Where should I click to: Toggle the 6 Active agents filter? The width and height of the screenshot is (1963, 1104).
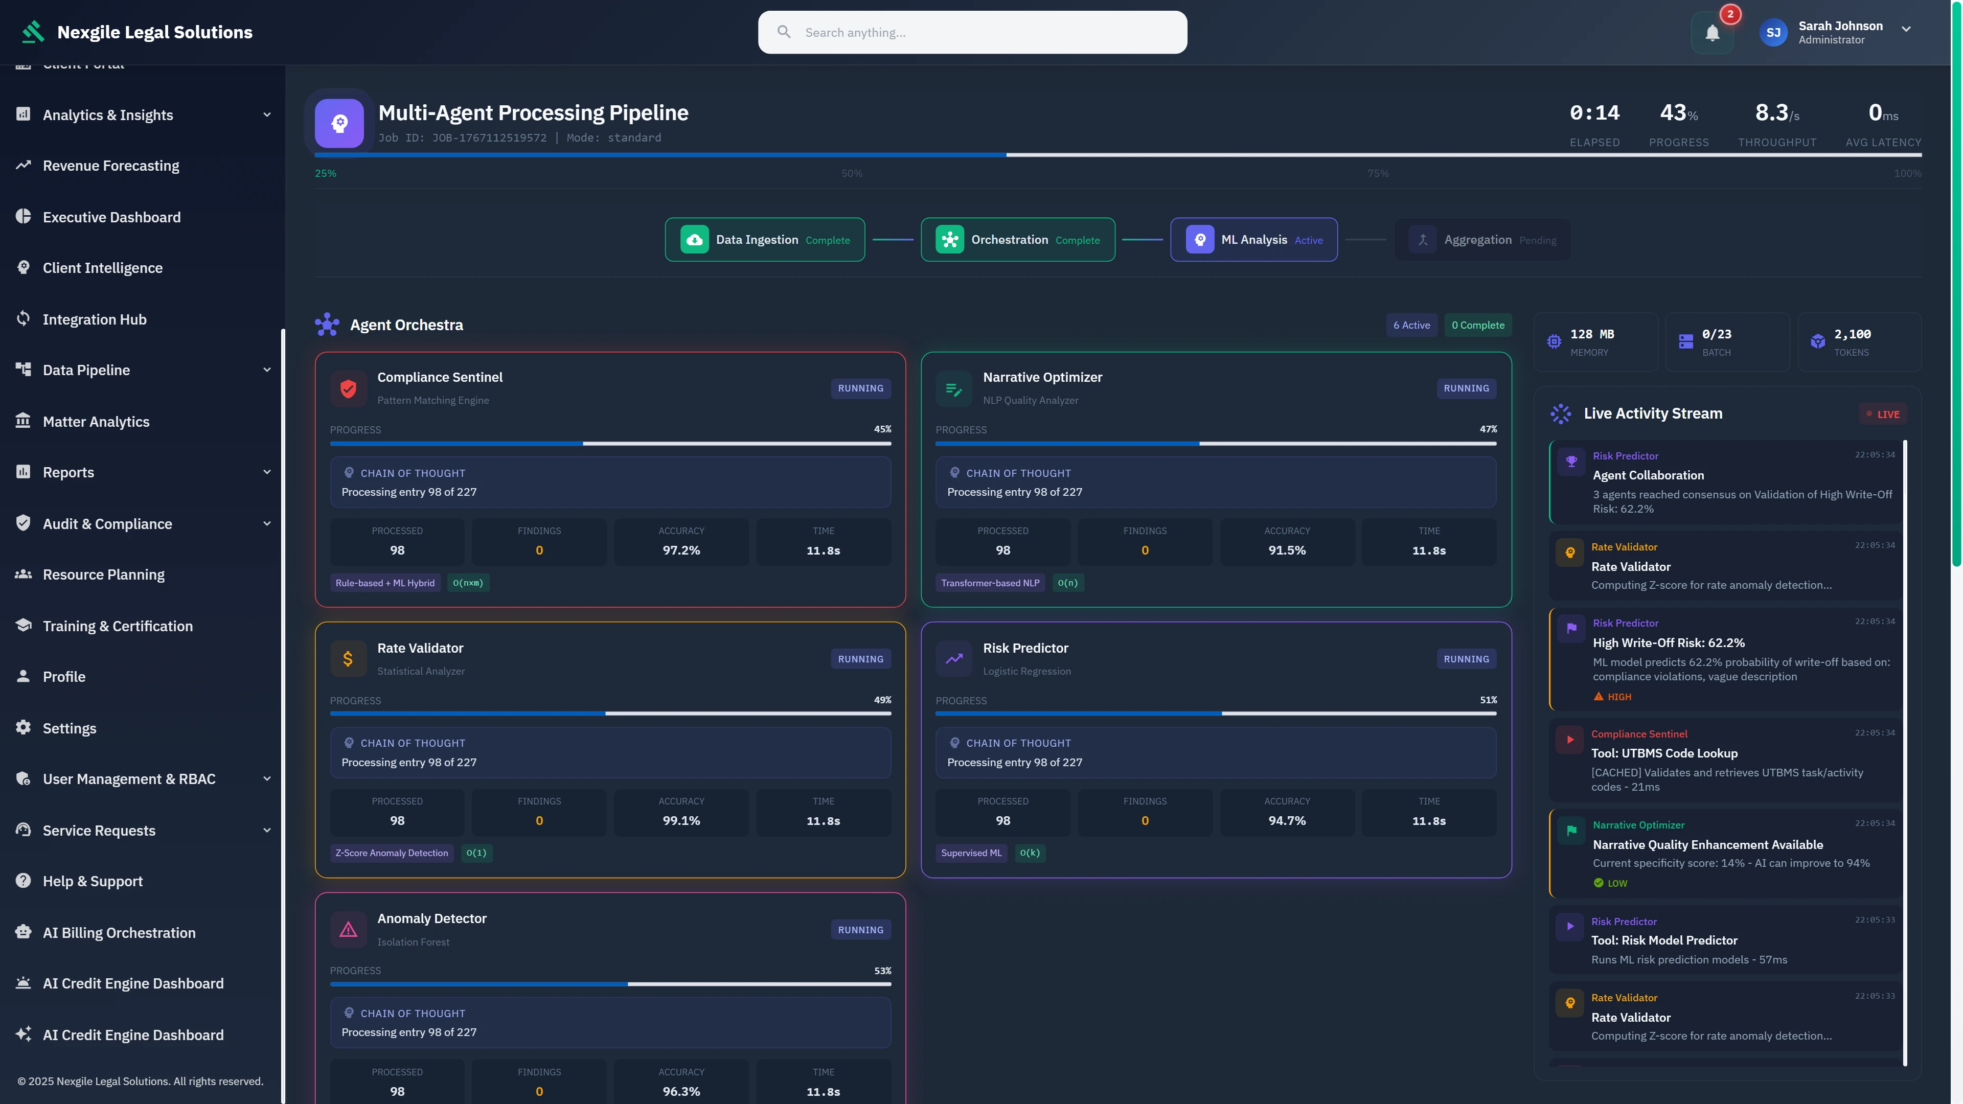(x=1411, y=325)
